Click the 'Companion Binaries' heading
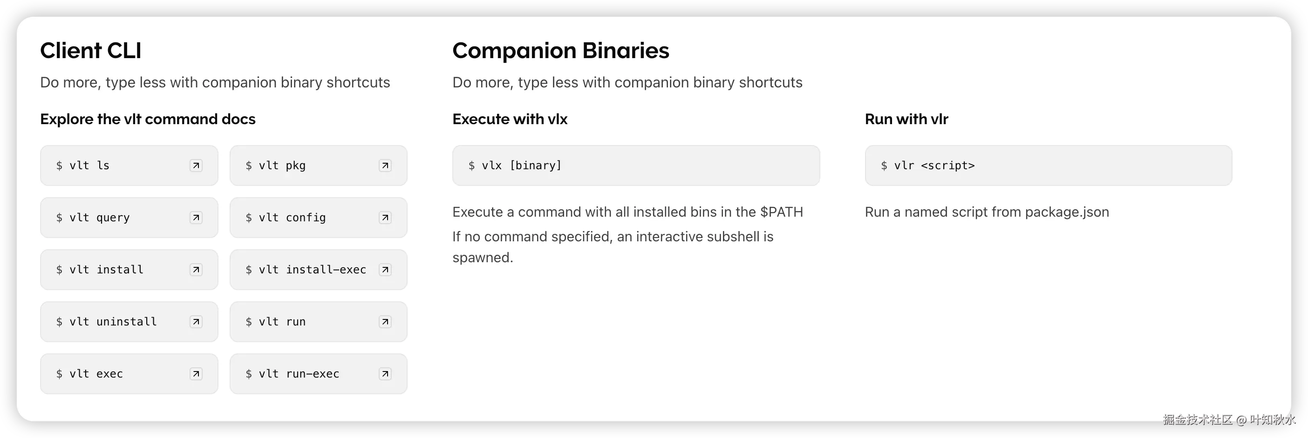 click(560, 51)
